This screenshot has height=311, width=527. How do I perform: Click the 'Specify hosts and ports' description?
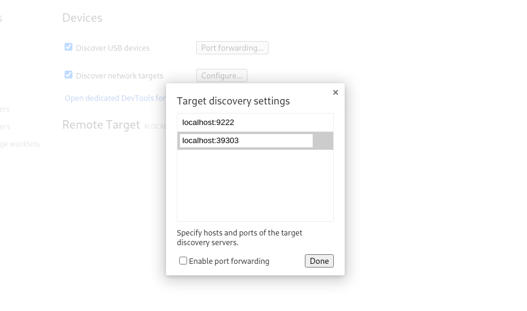pos(239,238)
